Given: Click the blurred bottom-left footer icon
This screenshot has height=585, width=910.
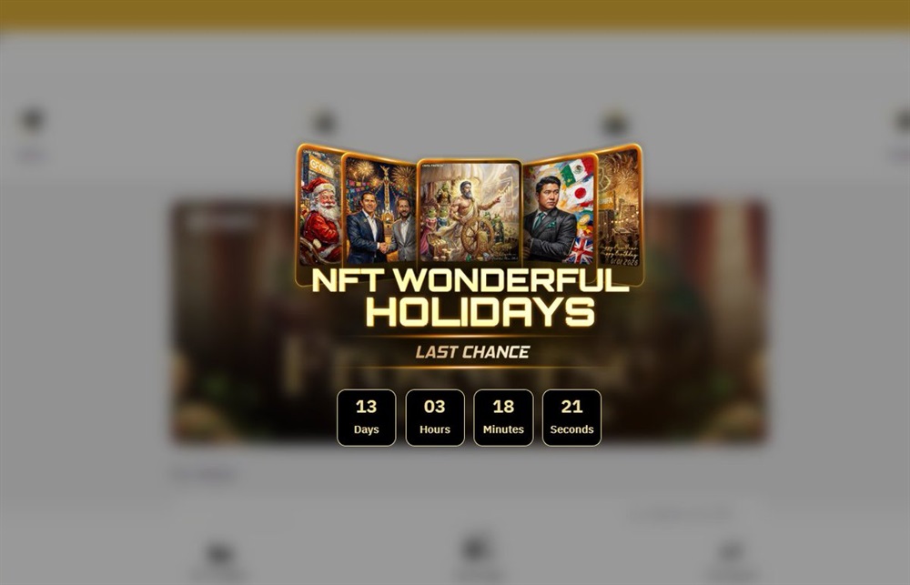Looking at the screenshot, I should 220,554.
